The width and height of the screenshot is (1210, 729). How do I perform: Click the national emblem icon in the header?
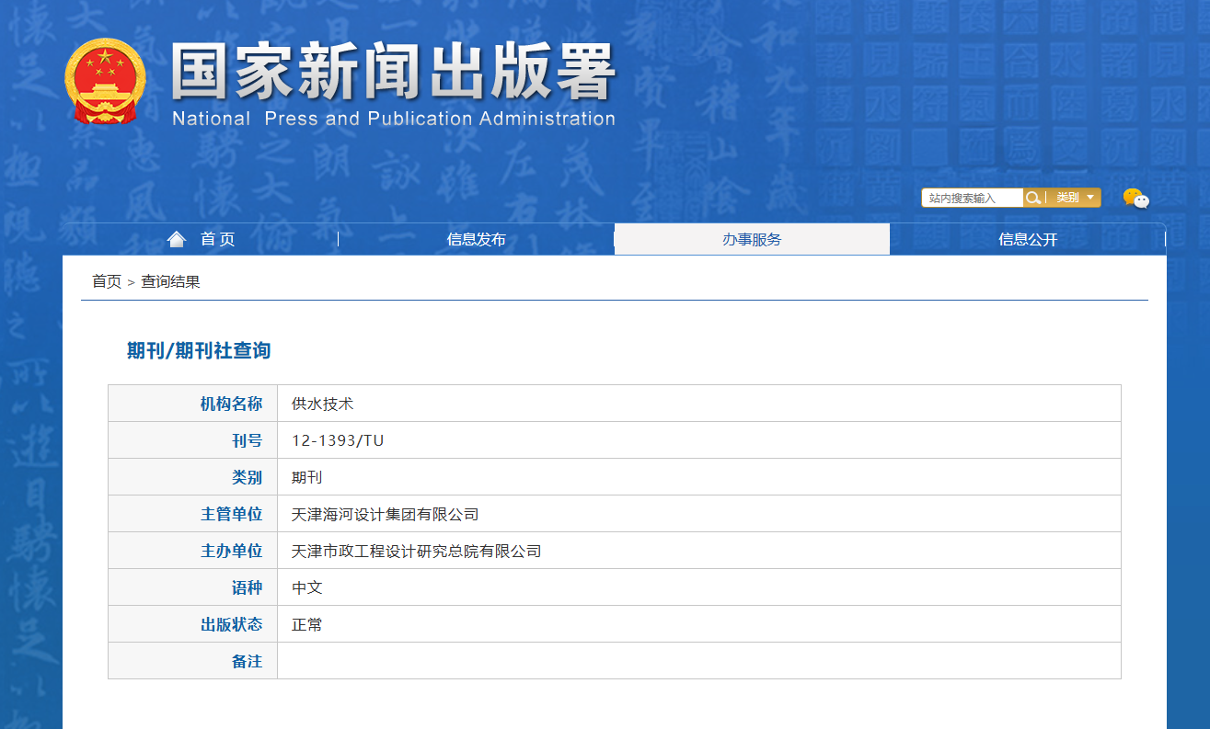(x=105, y=82)
